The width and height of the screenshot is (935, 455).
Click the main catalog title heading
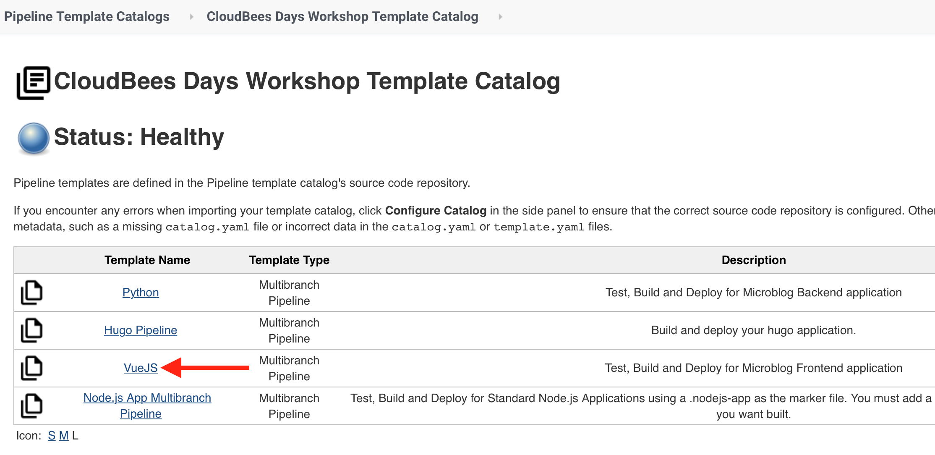coord(307,81)
